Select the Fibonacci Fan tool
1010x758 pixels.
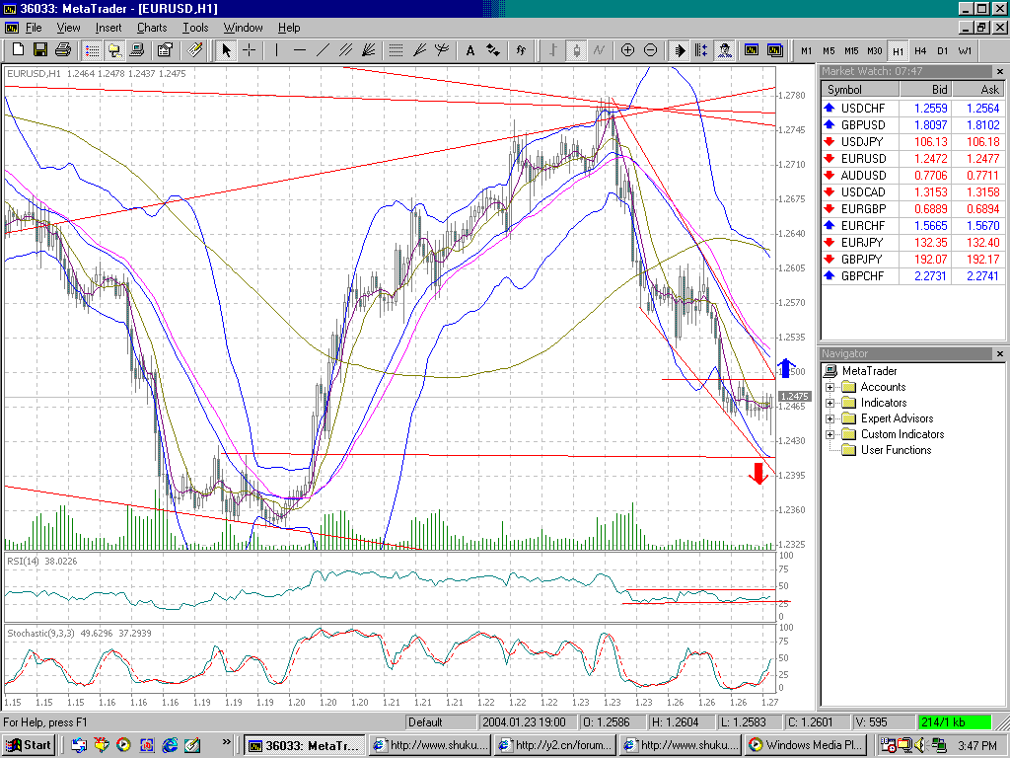coord(419,49)
